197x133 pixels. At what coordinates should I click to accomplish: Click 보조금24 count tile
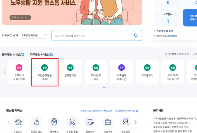click(168, 17)
